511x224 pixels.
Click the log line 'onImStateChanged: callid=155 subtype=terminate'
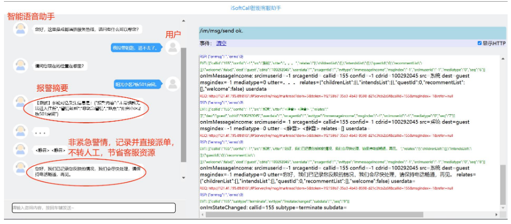(274, 208)
